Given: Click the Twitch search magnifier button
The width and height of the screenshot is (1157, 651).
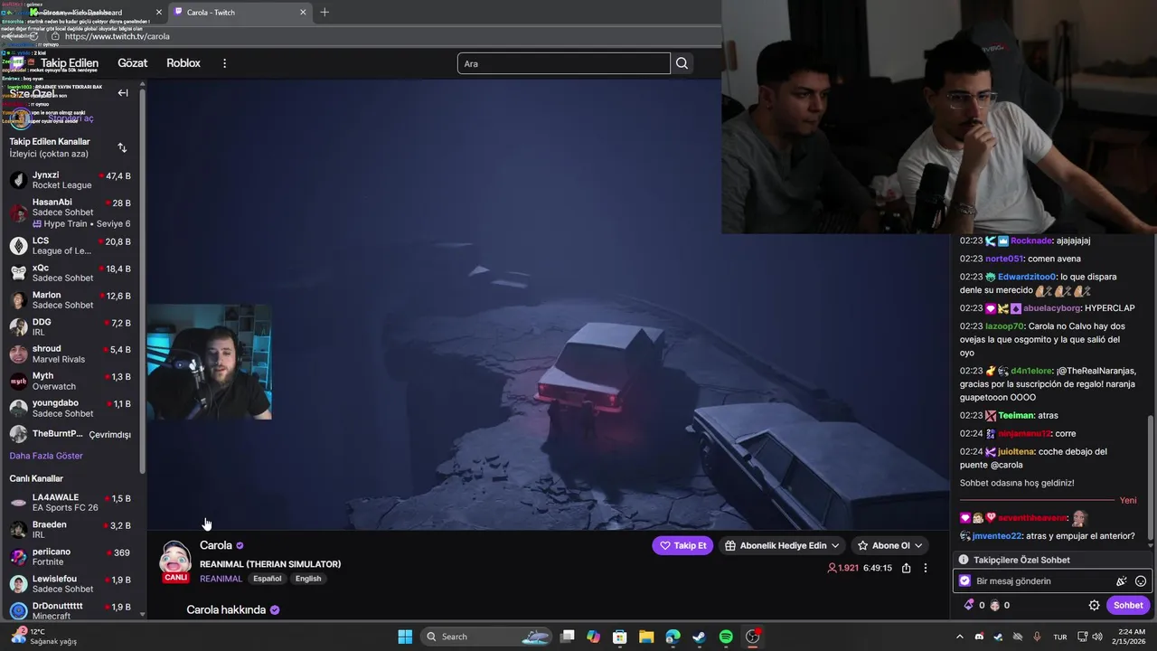Looking at the screenshot, I should (x=682, y=63).
